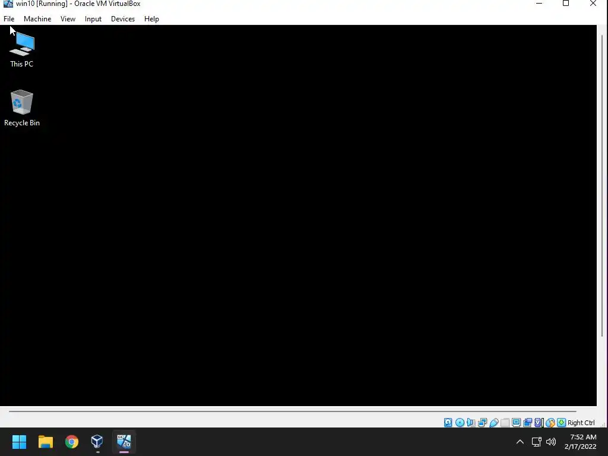608x456 pixels.
Task: Open the Help menu
Action: coord(151,18)
